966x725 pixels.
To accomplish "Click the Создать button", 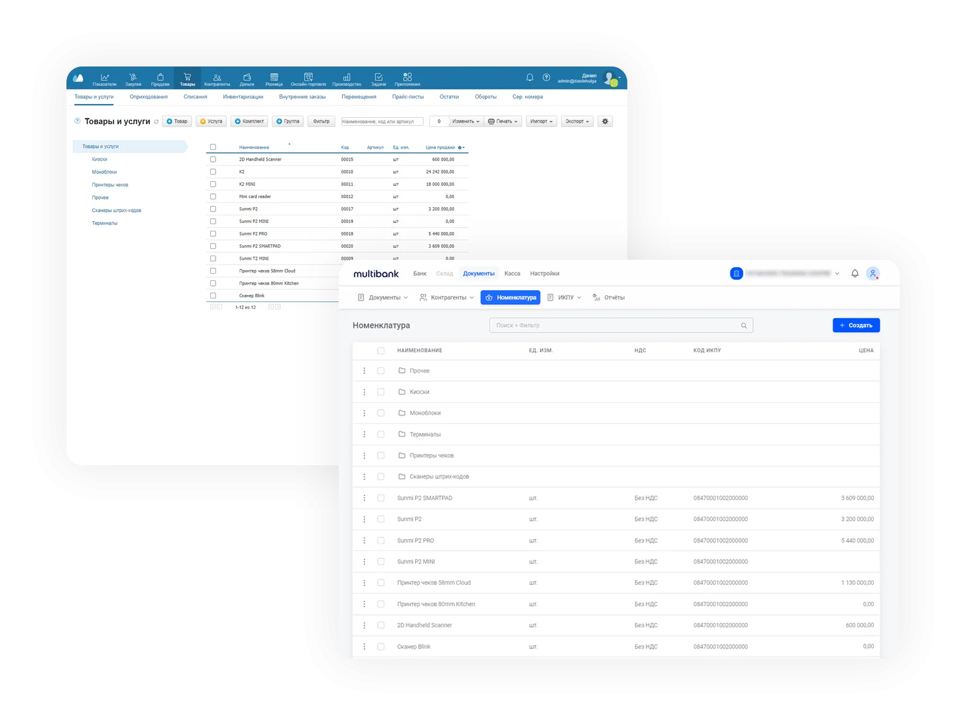I will (856, 326).
